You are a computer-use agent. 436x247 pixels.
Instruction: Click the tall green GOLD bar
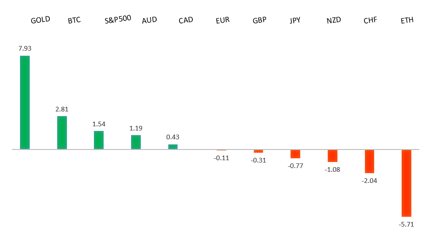coord(25,102)
